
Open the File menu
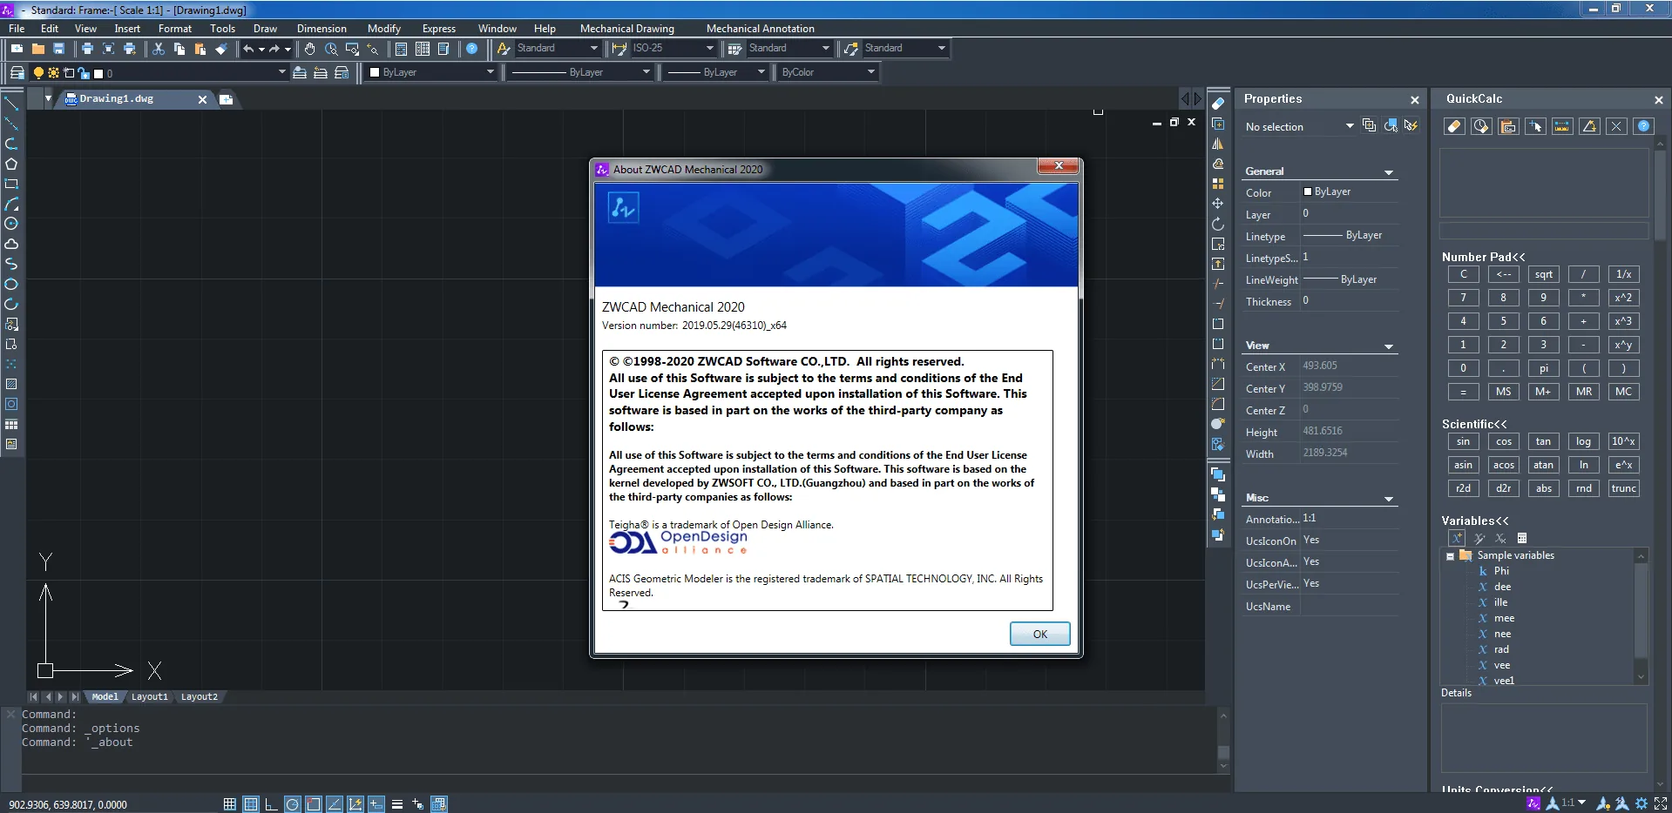17,29
